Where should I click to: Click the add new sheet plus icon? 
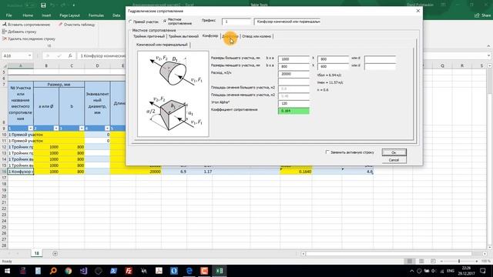tap(55, 253)
